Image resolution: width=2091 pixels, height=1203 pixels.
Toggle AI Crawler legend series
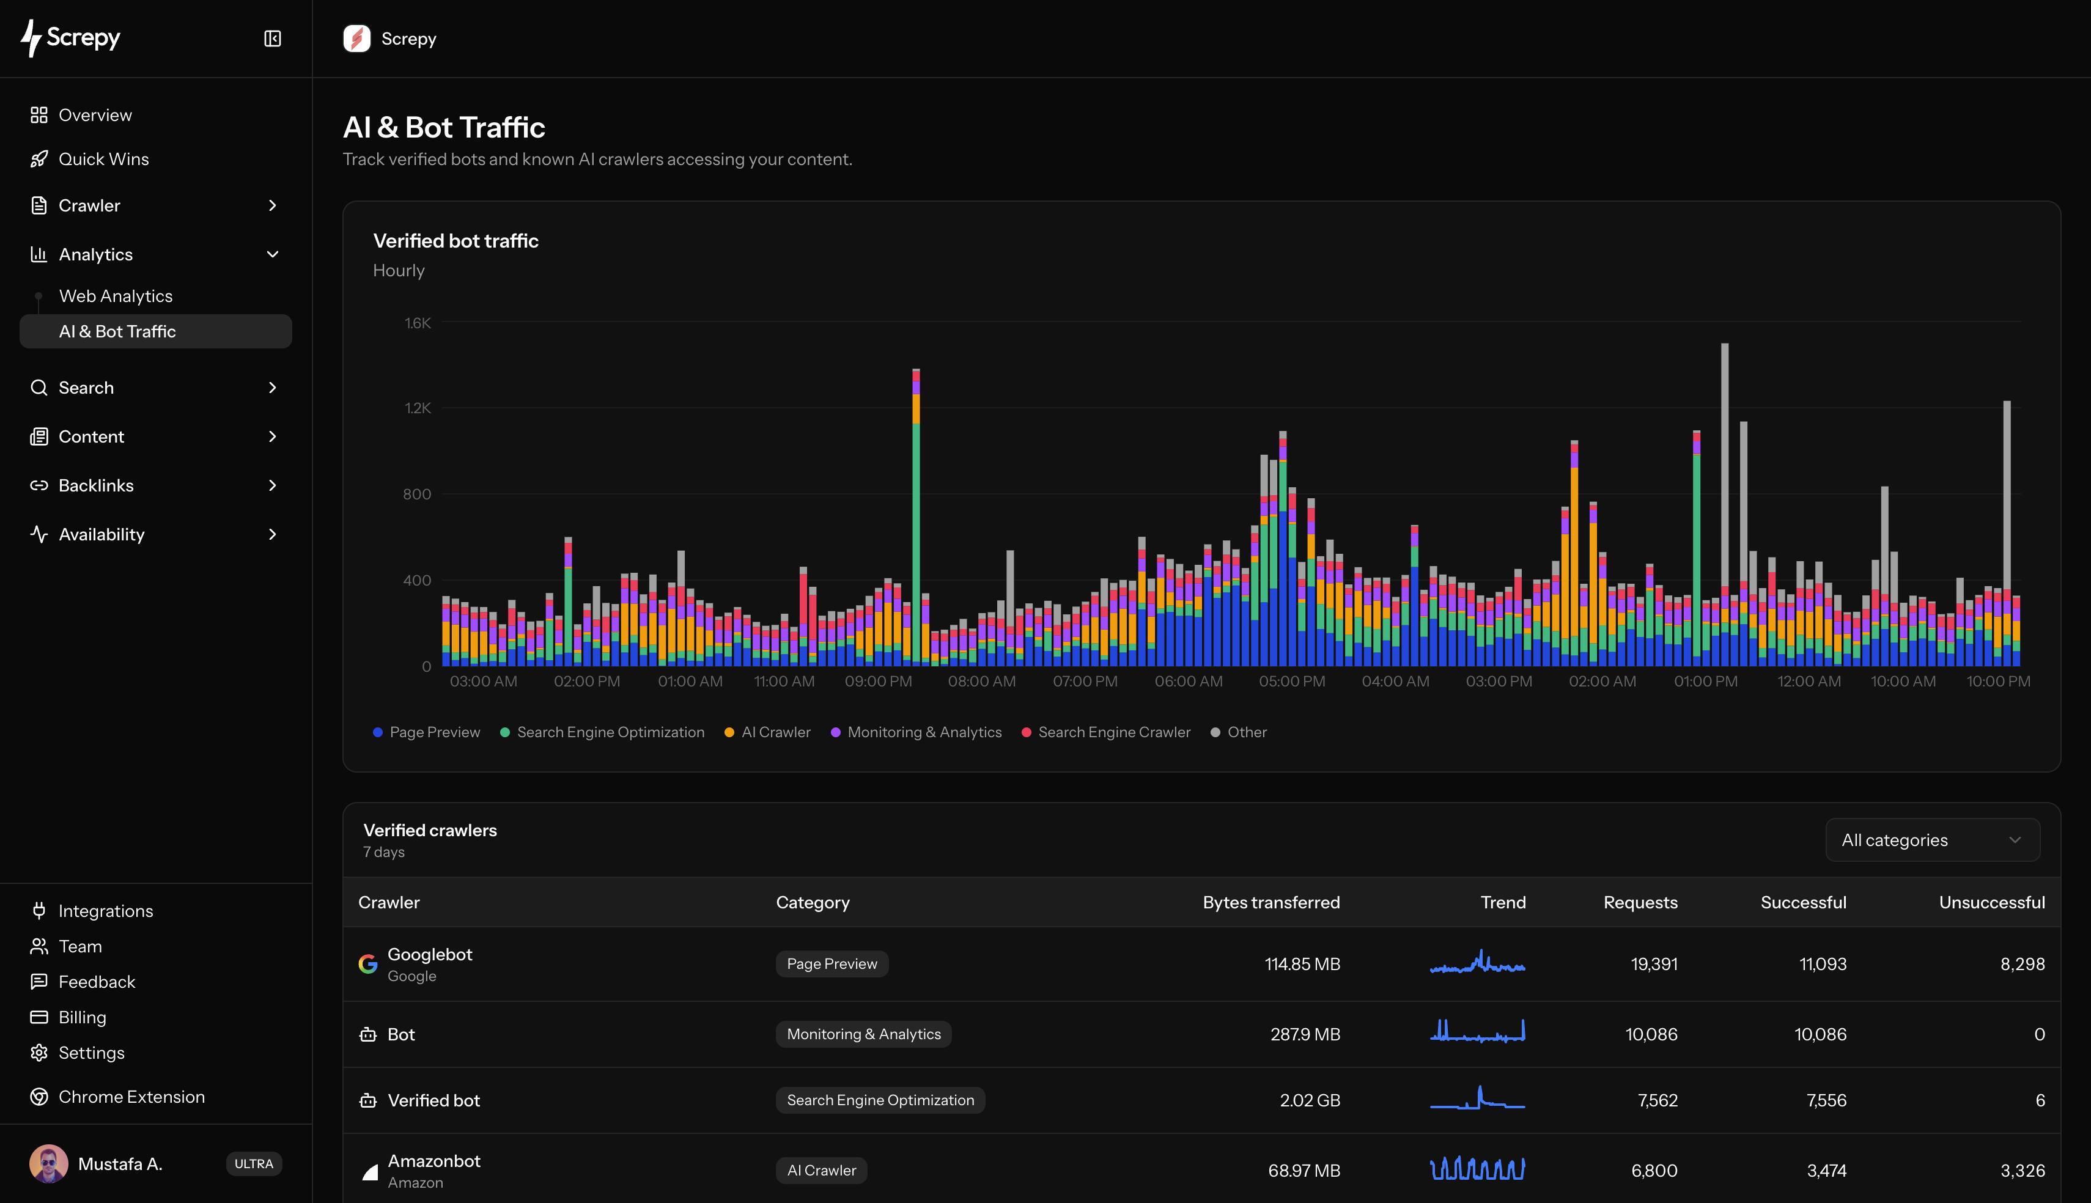pyautogui.click(x=767, y=732)
